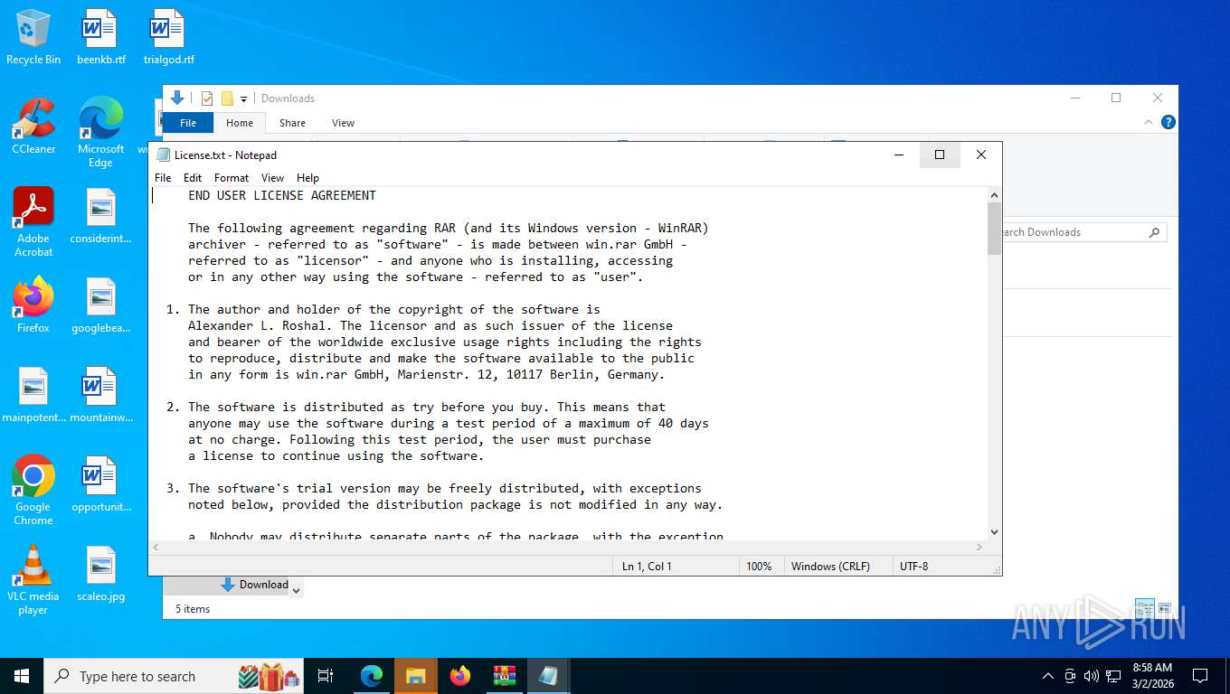This screenshot has width=1230, height=694.
Task: Open the opportunit... Word document on desktop
Action: (x=100, y=484)
